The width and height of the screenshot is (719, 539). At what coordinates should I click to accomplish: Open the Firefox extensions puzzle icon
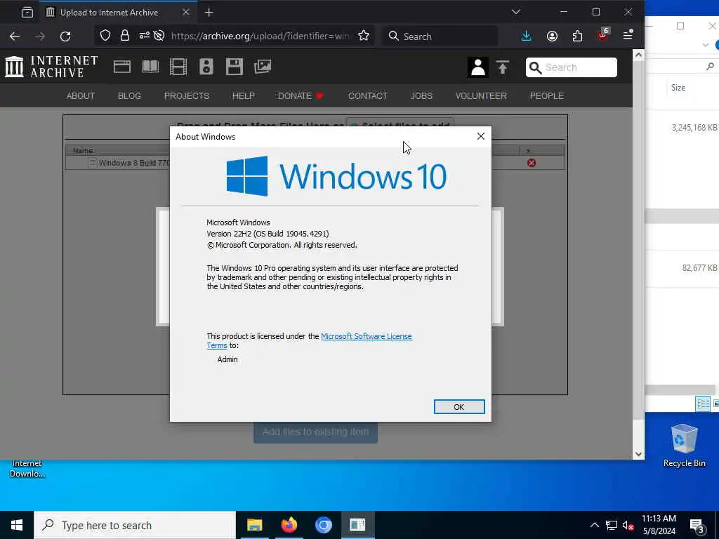(577, 36)
